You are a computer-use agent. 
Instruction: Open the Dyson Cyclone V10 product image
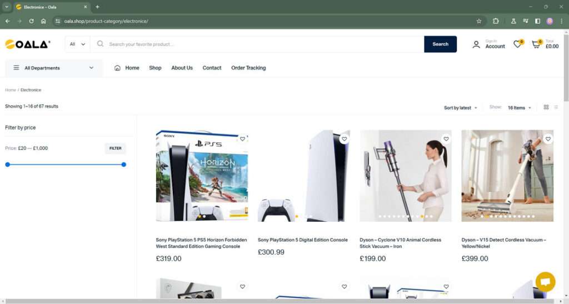405,176
